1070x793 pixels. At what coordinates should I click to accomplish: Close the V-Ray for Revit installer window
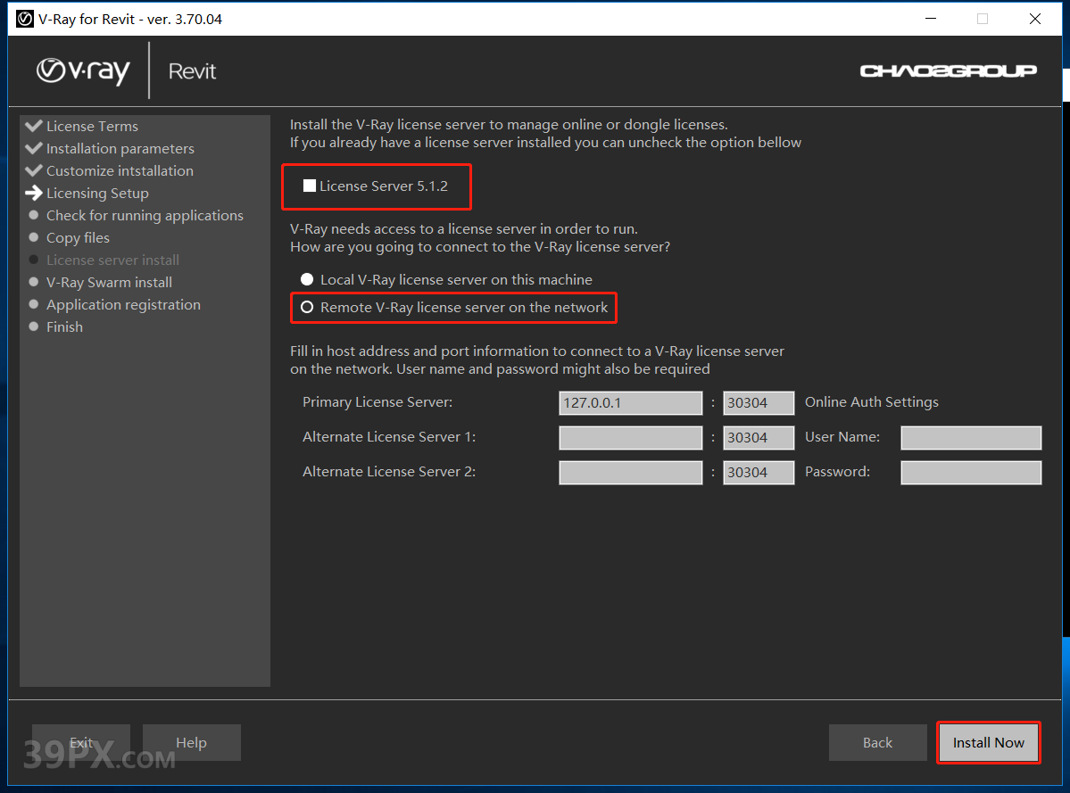(1034, 19)
